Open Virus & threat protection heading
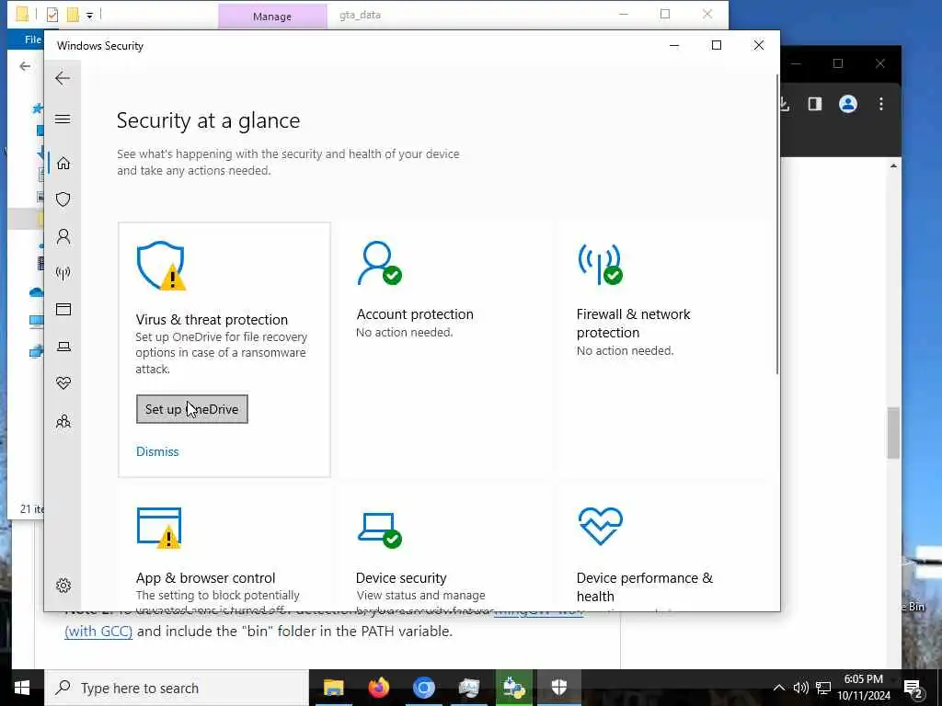Screen dimensions: 942x706 [x=212, y=319]
